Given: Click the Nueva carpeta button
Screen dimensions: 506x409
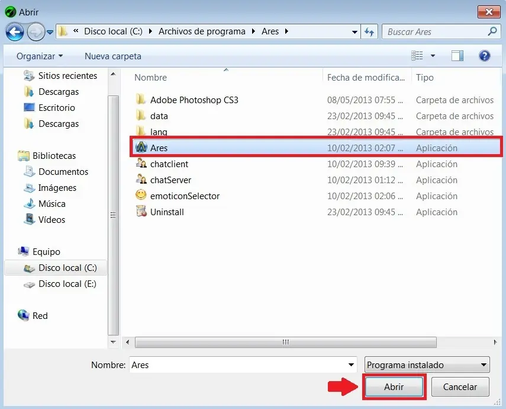Looking at the screenshot, I should point(113,56).
